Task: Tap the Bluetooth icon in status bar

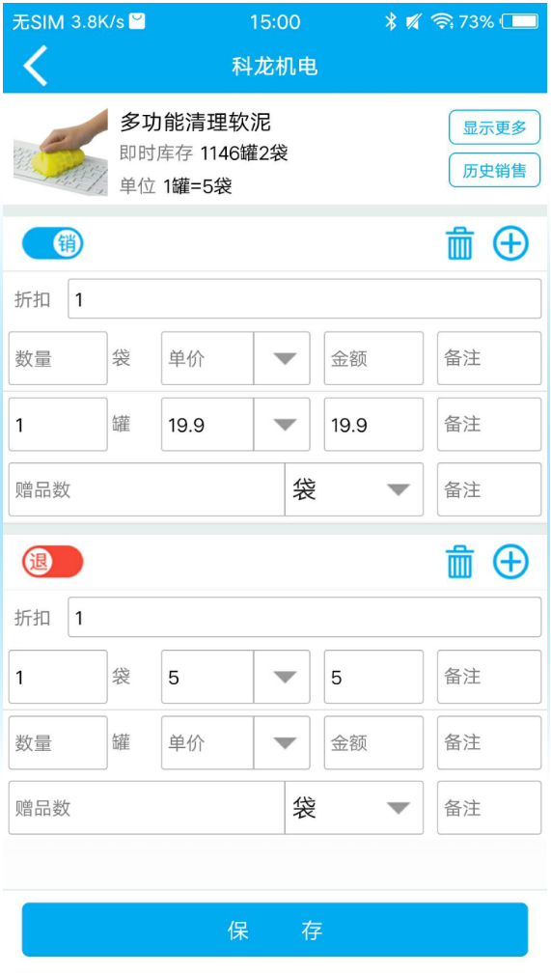Action: (390, 22)
